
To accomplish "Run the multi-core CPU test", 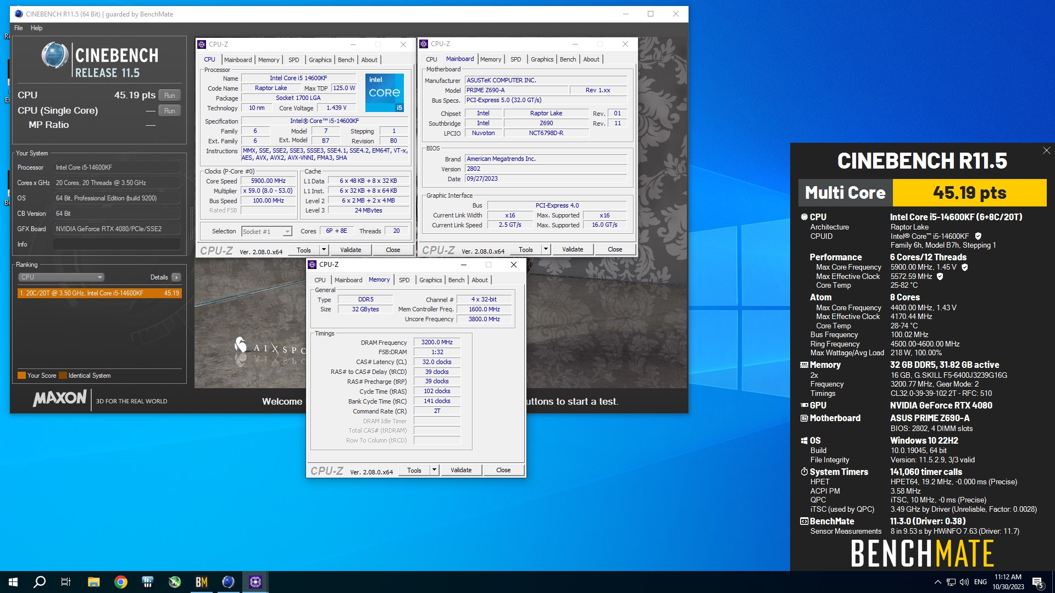I will (x=170, y=95).
